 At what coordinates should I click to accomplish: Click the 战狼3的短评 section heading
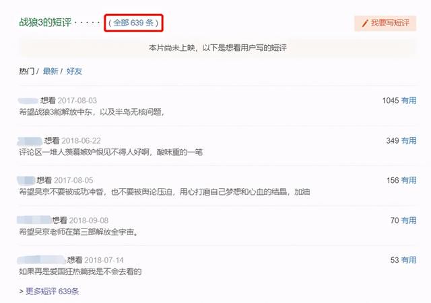[x=45, y=22]
